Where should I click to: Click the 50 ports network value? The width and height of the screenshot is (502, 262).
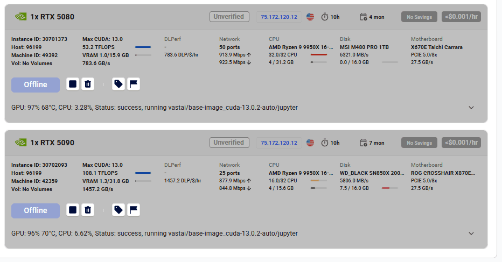pyautogui.click(x=229, y=47)
